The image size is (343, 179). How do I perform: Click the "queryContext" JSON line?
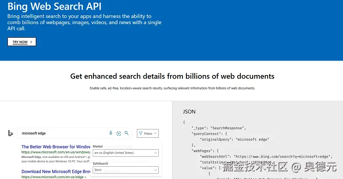(x=209, y=134)
